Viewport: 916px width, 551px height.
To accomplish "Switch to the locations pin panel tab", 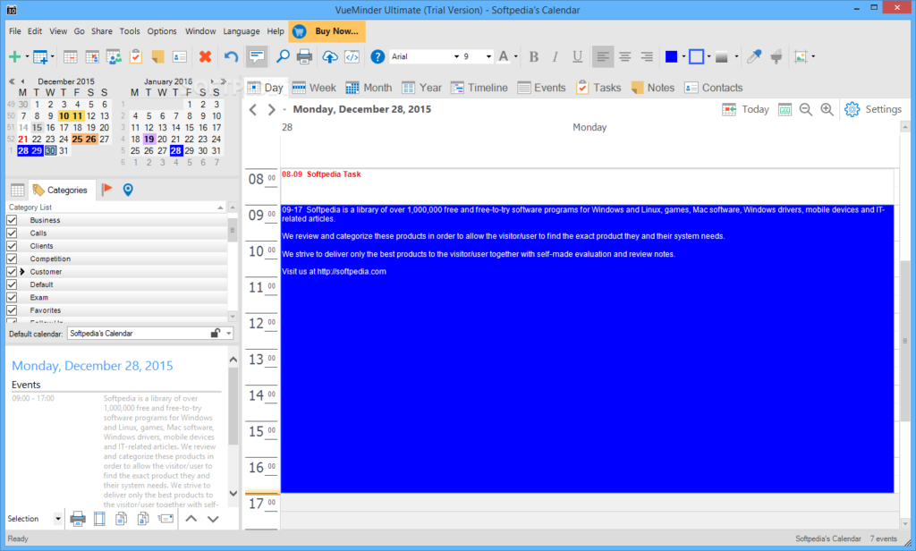I will point(128,190).
